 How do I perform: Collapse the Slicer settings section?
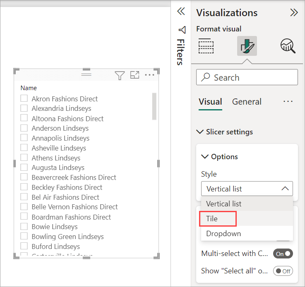point(200,132)
